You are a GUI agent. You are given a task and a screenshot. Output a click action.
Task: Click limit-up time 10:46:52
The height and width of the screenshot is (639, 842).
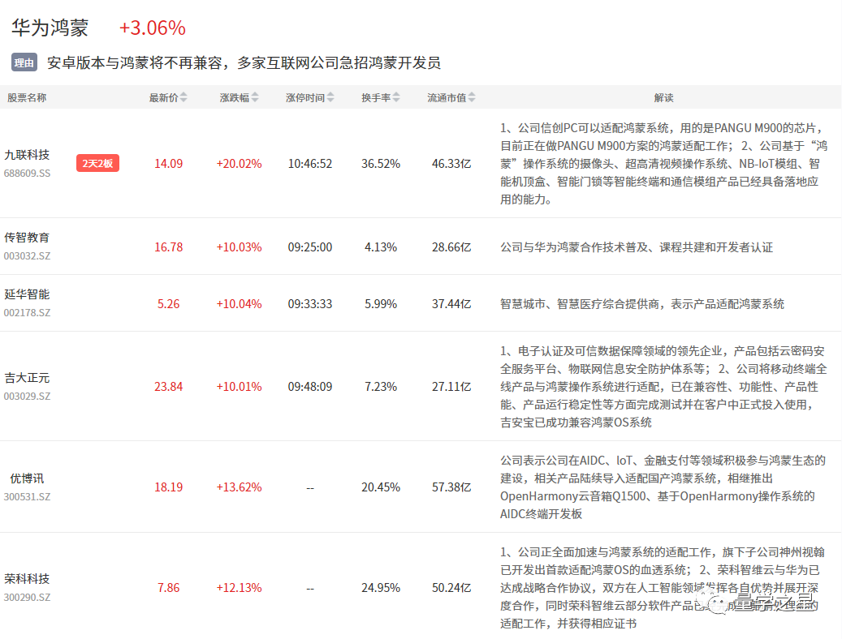(310, 164)
